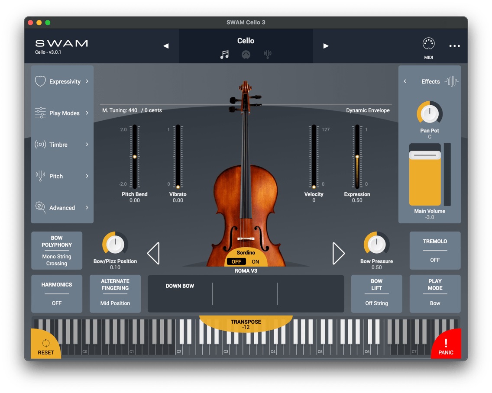Viewport: 492px width, 393px height.
Task: Click the Bow/Pizz Position knob
Action: (115, 245)
